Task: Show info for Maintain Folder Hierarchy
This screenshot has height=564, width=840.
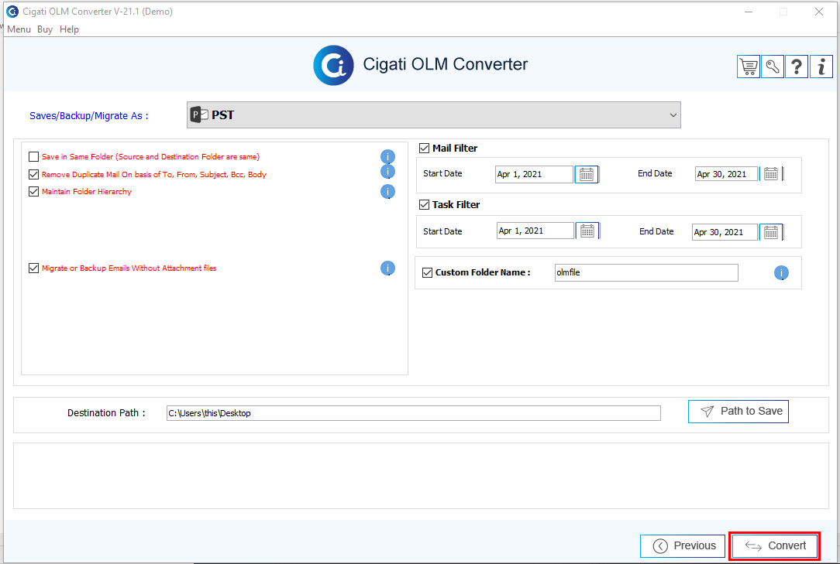Action: tap(388, 192)
